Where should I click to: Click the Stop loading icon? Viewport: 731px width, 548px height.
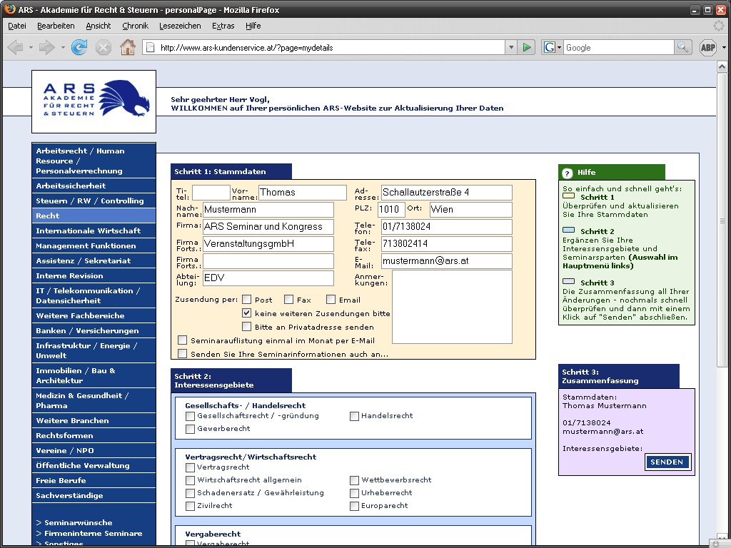point(104,48)
